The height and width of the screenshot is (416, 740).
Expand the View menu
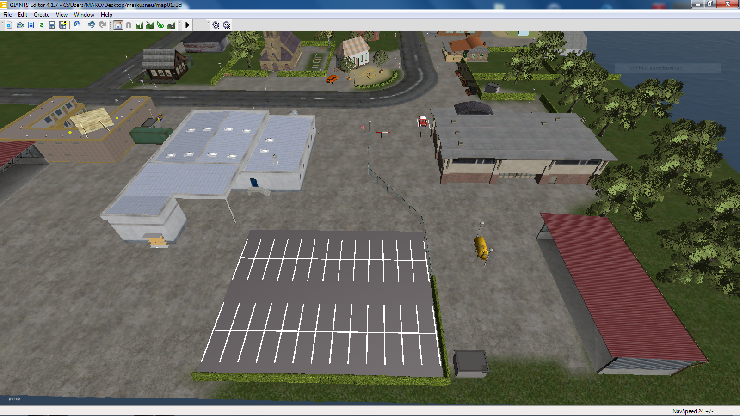[62, 15]
